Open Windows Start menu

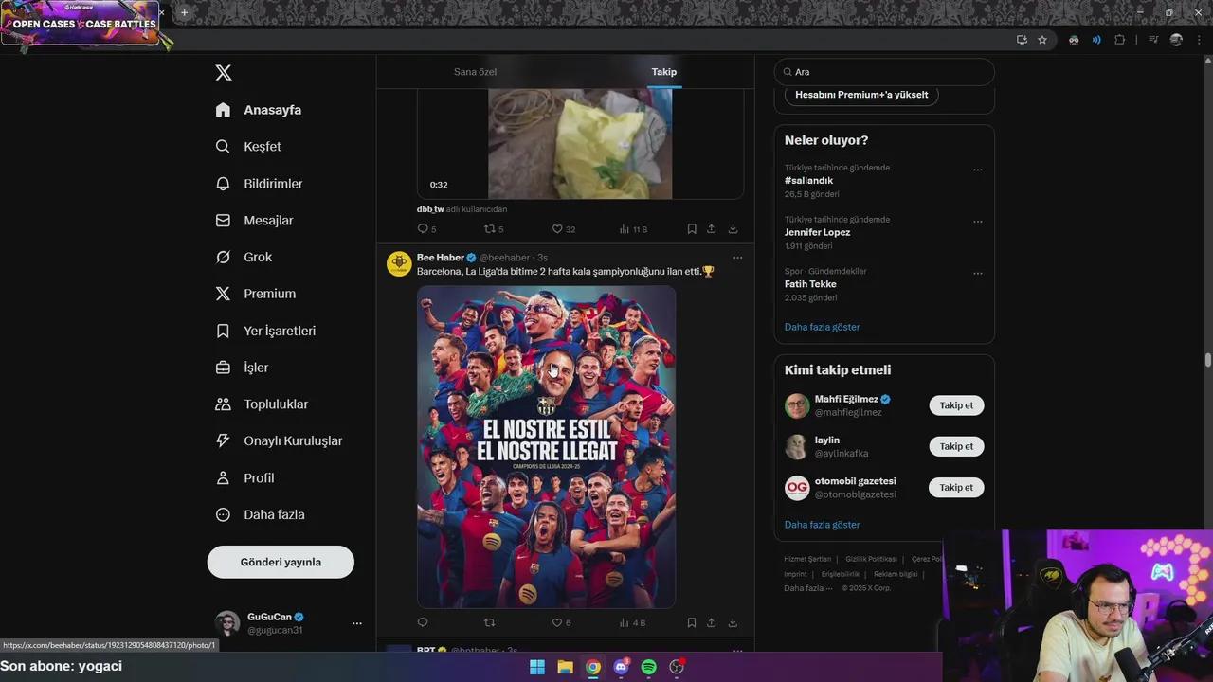click(537, 667)
